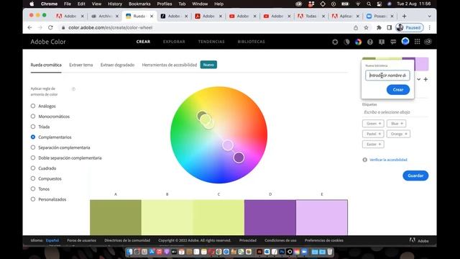Open the Creative Cloud icon in the header
This screenshot has height=259, width=460.
click(x=428, y=42)
